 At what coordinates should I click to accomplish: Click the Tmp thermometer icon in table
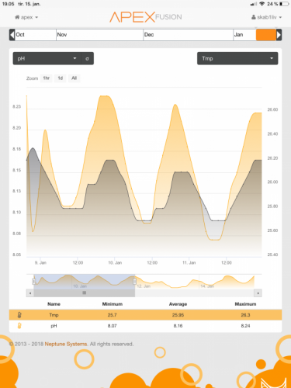pyautogui.click(x=19, y=315)
